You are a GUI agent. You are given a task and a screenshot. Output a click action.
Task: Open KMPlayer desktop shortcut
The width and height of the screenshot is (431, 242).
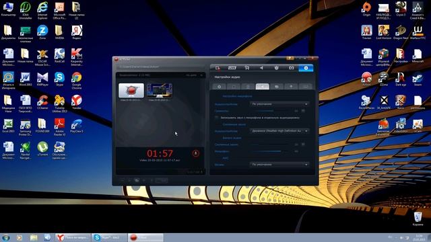click(42, 79)
